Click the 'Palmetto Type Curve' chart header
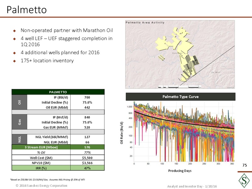This screenshot has width=252, height=189. [x=180, y=97]
